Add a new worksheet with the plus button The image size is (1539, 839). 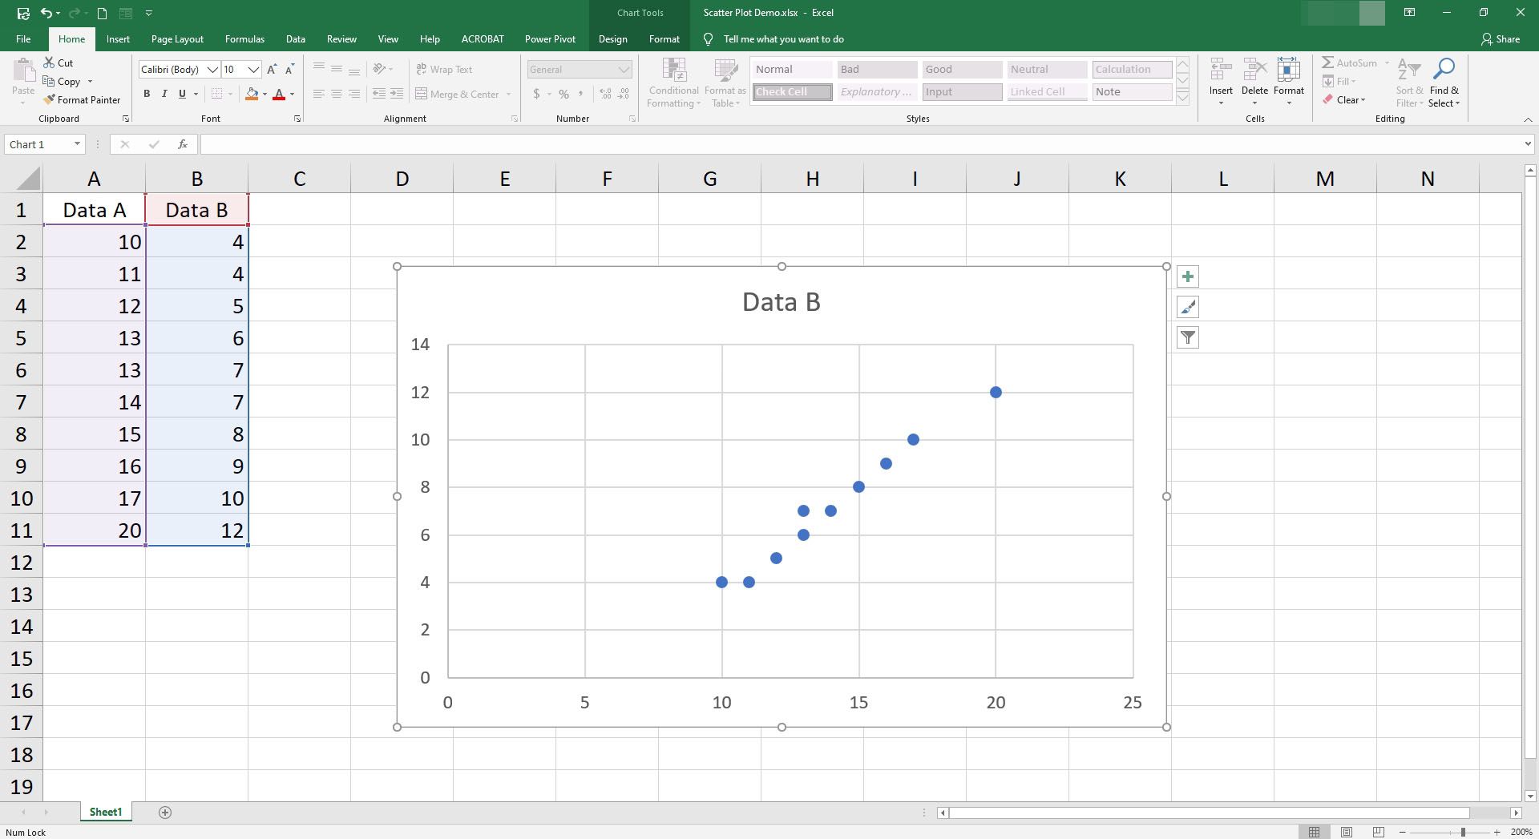click(x=164, y=812)
